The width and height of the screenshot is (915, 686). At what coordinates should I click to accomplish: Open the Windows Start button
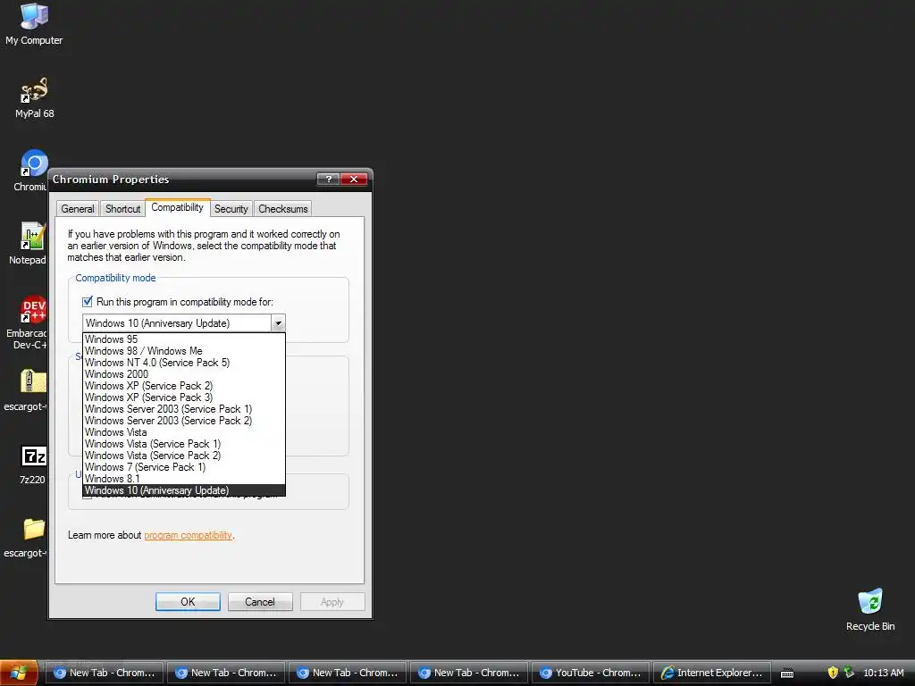19,673
